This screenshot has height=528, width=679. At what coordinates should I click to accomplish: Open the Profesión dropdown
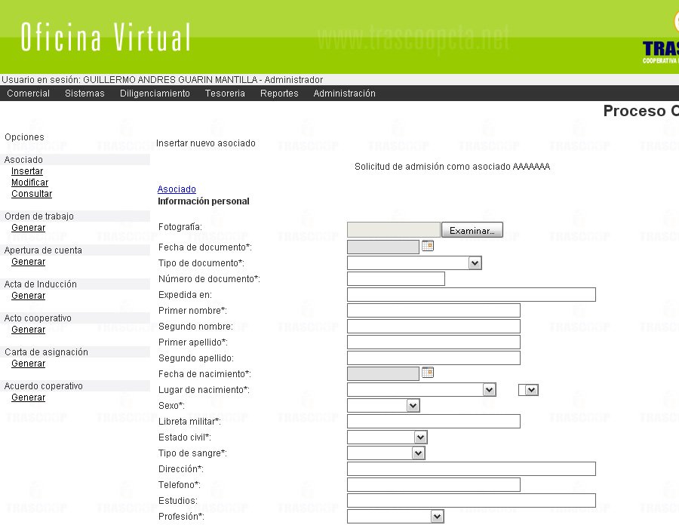coord(395,517)
